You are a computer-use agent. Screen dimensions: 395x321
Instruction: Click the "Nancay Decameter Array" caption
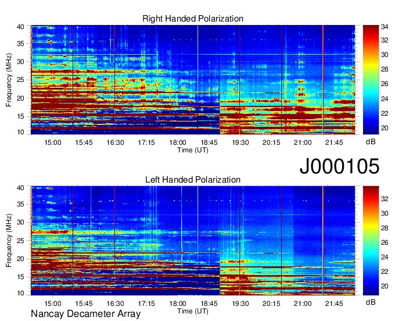pyautogui.click(x=85, y=313)
